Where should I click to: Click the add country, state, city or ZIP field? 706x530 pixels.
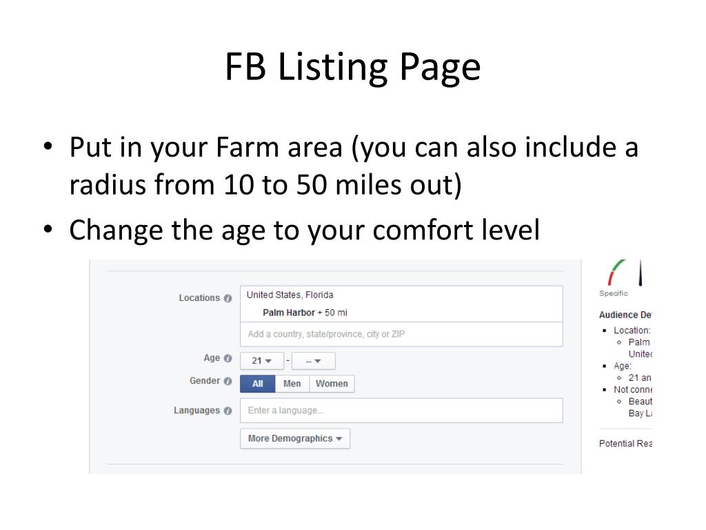tap(401, 335)
